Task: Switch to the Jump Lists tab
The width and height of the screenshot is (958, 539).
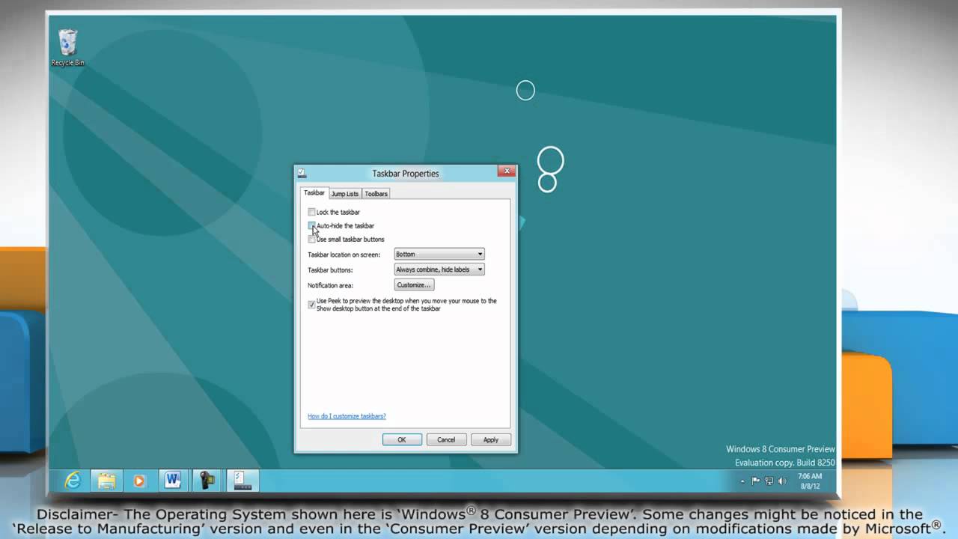Action: pyautogui.click(x=345, y=194)
